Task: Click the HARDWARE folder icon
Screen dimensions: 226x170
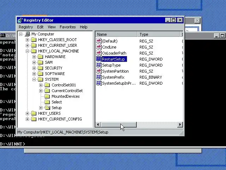Action: pyautogui.click(x=41, y=57)
